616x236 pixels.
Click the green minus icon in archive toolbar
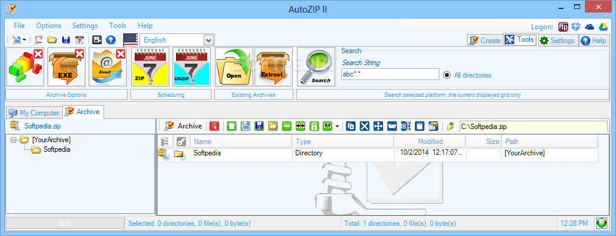pos(286,126)
